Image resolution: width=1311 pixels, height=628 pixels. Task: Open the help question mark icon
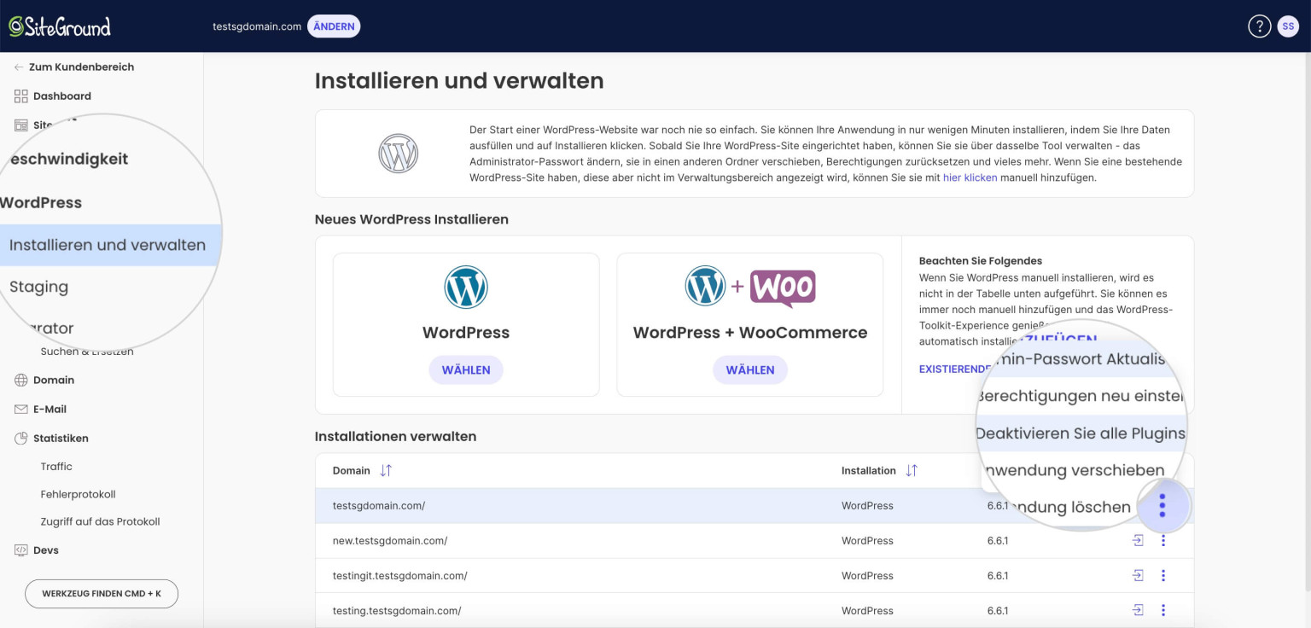coord(1260,26)
